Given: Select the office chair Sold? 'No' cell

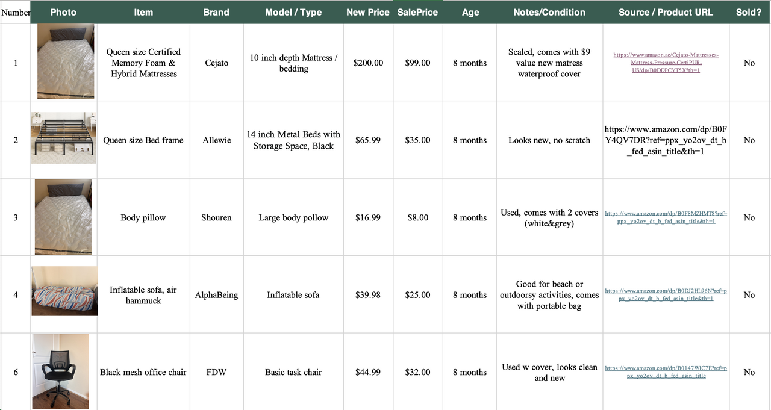Looking at the screenshot, I should [749, 372].
